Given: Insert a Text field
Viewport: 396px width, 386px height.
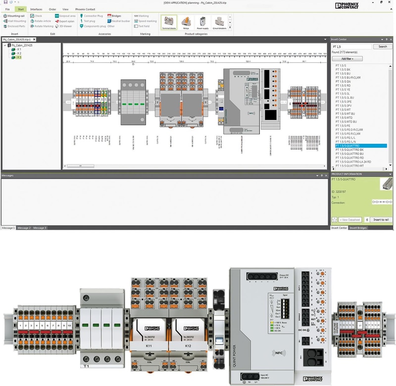Looking at the screenshot, I should pos(142,26).
